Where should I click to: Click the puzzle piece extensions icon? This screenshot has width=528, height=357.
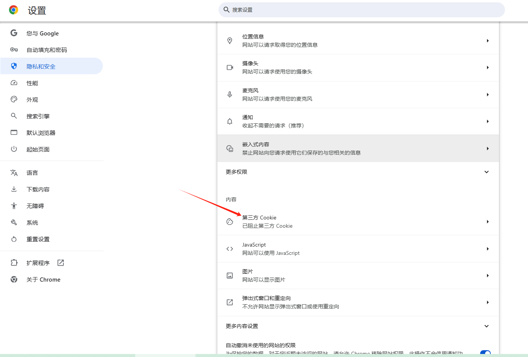coord(14,263)
